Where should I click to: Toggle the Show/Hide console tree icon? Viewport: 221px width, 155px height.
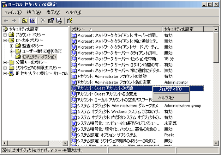[33, 21]
